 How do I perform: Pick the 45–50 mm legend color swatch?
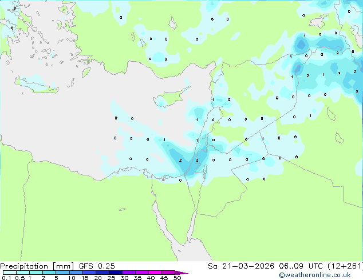click(168, 273)
